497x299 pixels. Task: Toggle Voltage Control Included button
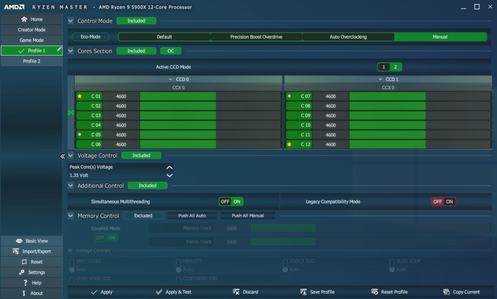[x=141, y=156]
